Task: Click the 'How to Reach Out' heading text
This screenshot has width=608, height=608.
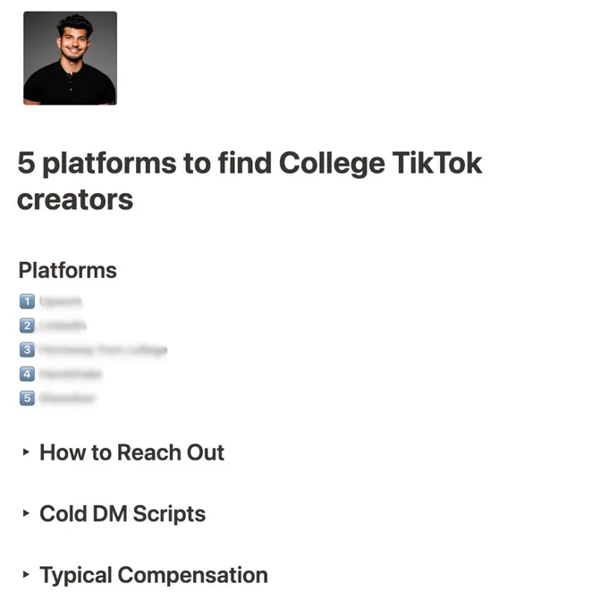Action: tap(131, 452)
